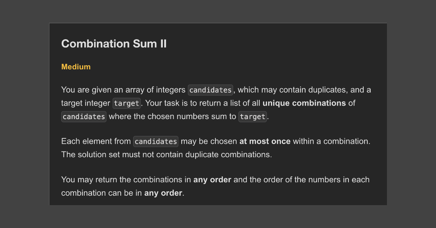Image resolution: width=436 pixels, height=228 pixels.
Task: Click the phrase "order of the numbers in each"
Action: [310, 180]
